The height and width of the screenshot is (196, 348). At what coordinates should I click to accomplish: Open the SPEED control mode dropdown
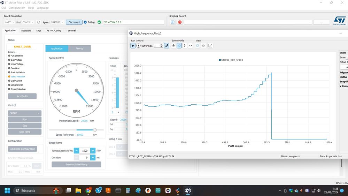tap(25, 113)
